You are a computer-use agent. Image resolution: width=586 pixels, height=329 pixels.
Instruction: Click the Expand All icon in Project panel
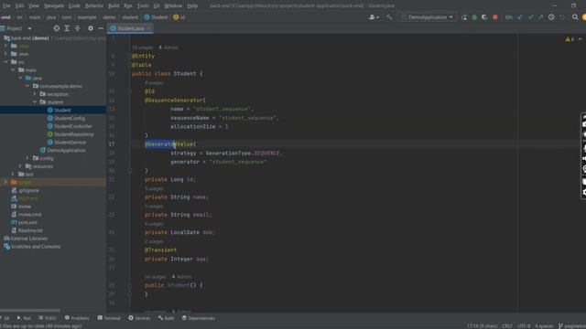67,28
